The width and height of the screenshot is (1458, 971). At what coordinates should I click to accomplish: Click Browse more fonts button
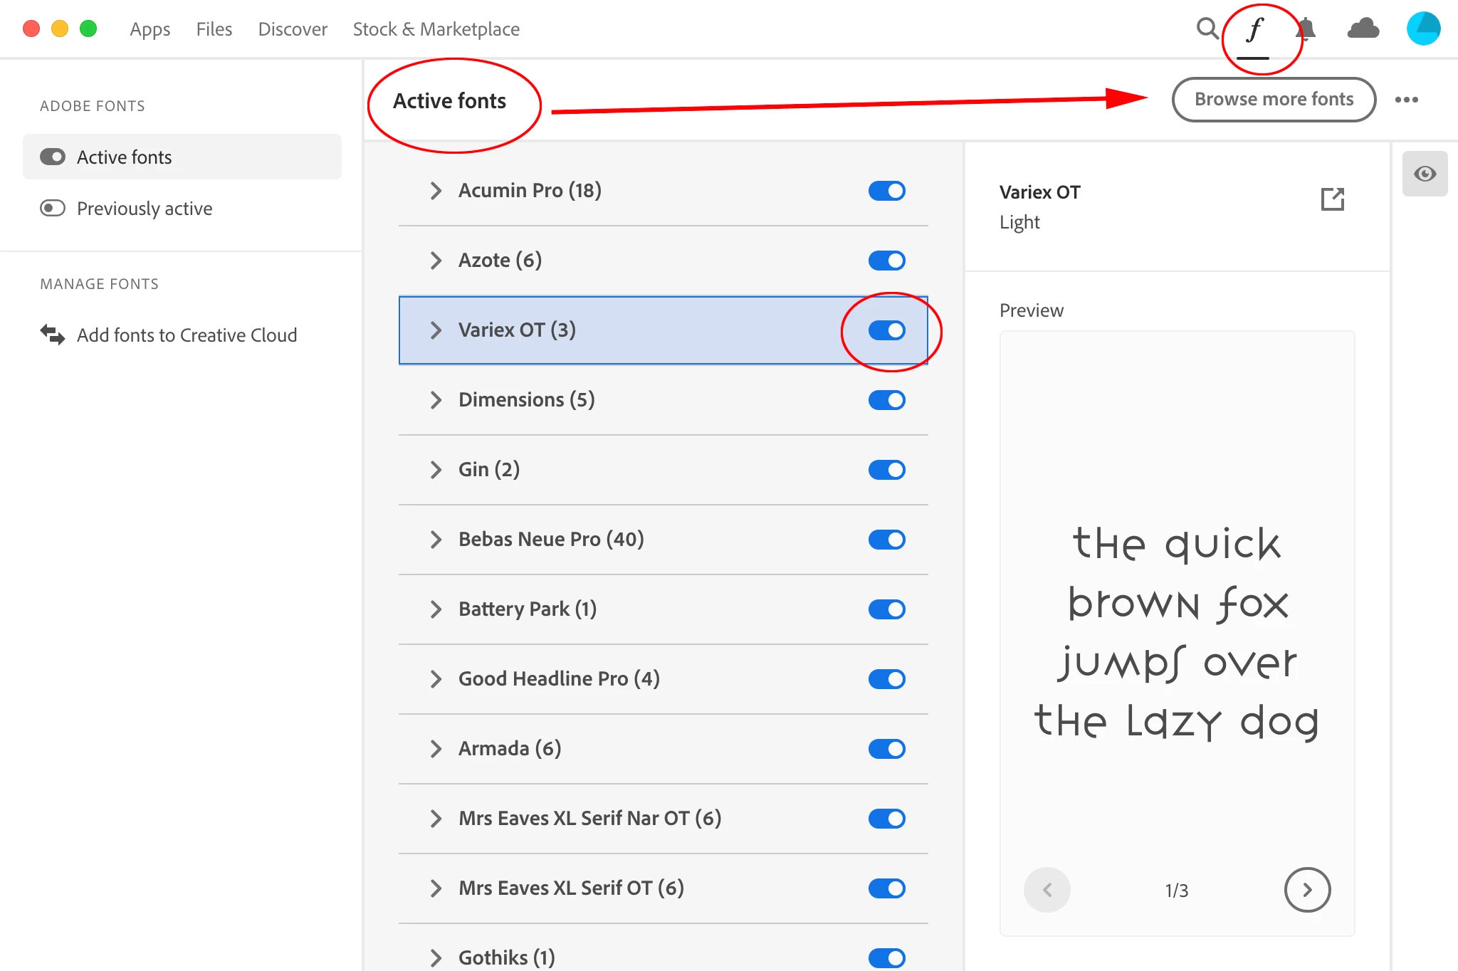click(x=1274, y=100)
